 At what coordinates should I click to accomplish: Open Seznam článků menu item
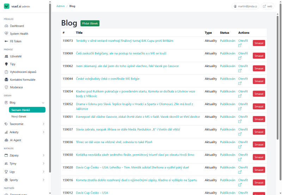click(x=27, y=110)
